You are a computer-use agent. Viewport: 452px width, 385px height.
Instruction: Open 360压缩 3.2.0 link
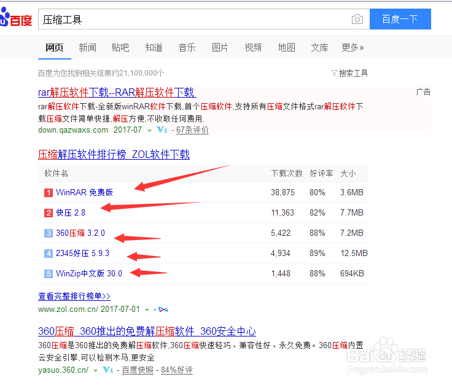pyautogui.click(x=80, y=233)
